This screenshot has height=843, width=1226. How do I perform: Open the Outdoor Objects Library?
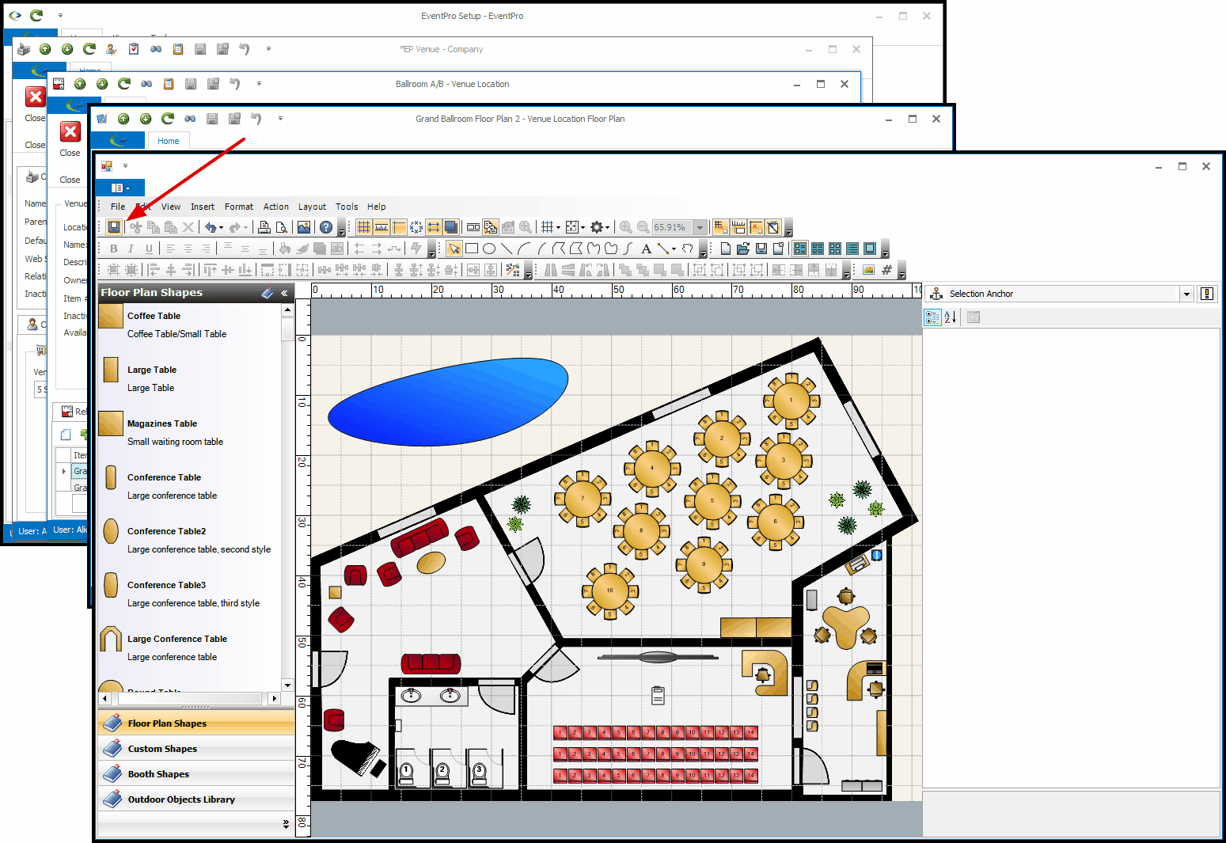[x=196, y=799]
